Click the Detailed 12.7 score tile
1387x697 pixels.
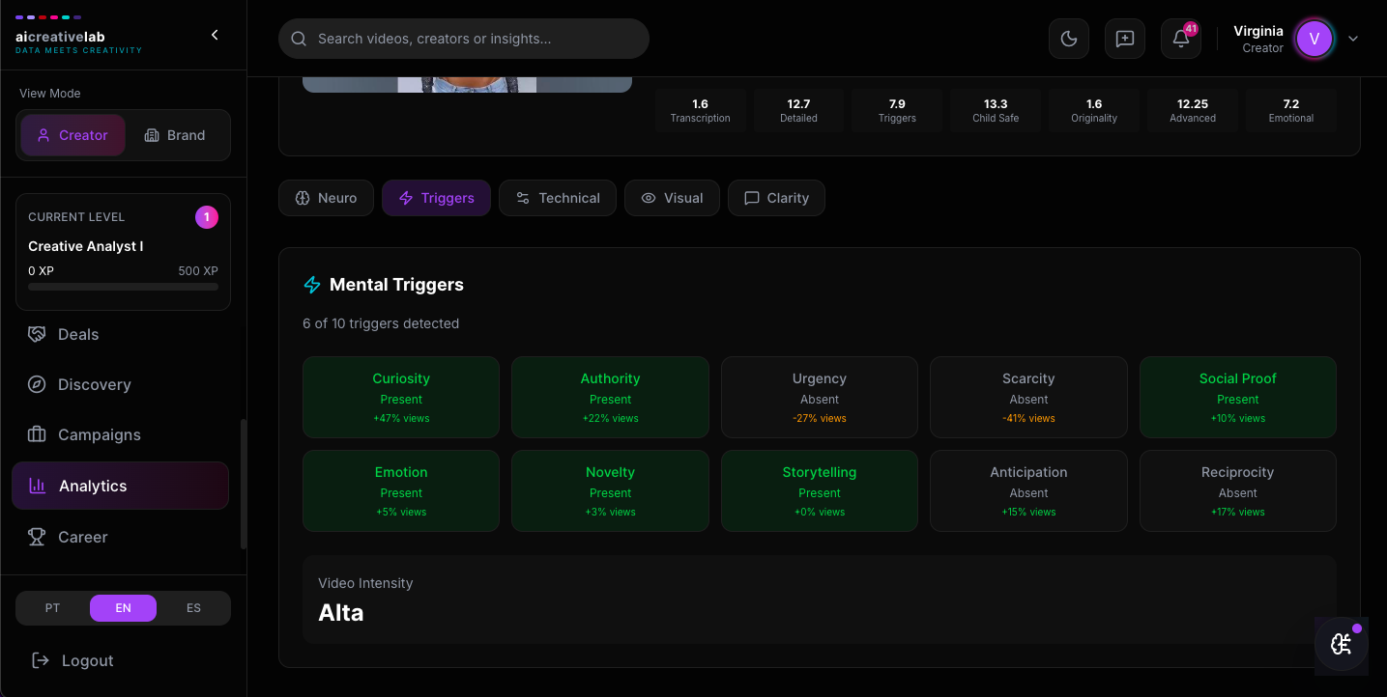pyautogui.click(x=798, y=110)
